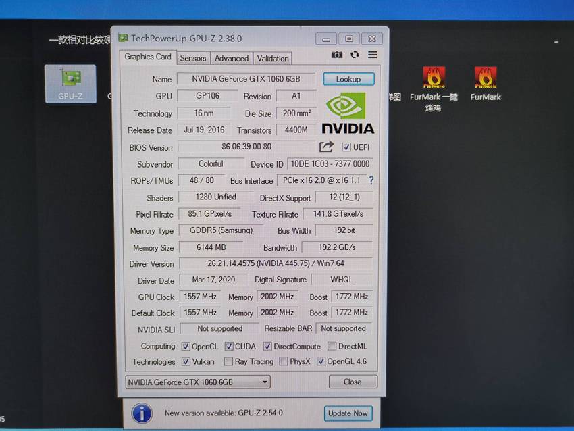The image size is (574, 431).
Task: Click the Driver Date Mar 17, 2020
Action: [213, 280]
